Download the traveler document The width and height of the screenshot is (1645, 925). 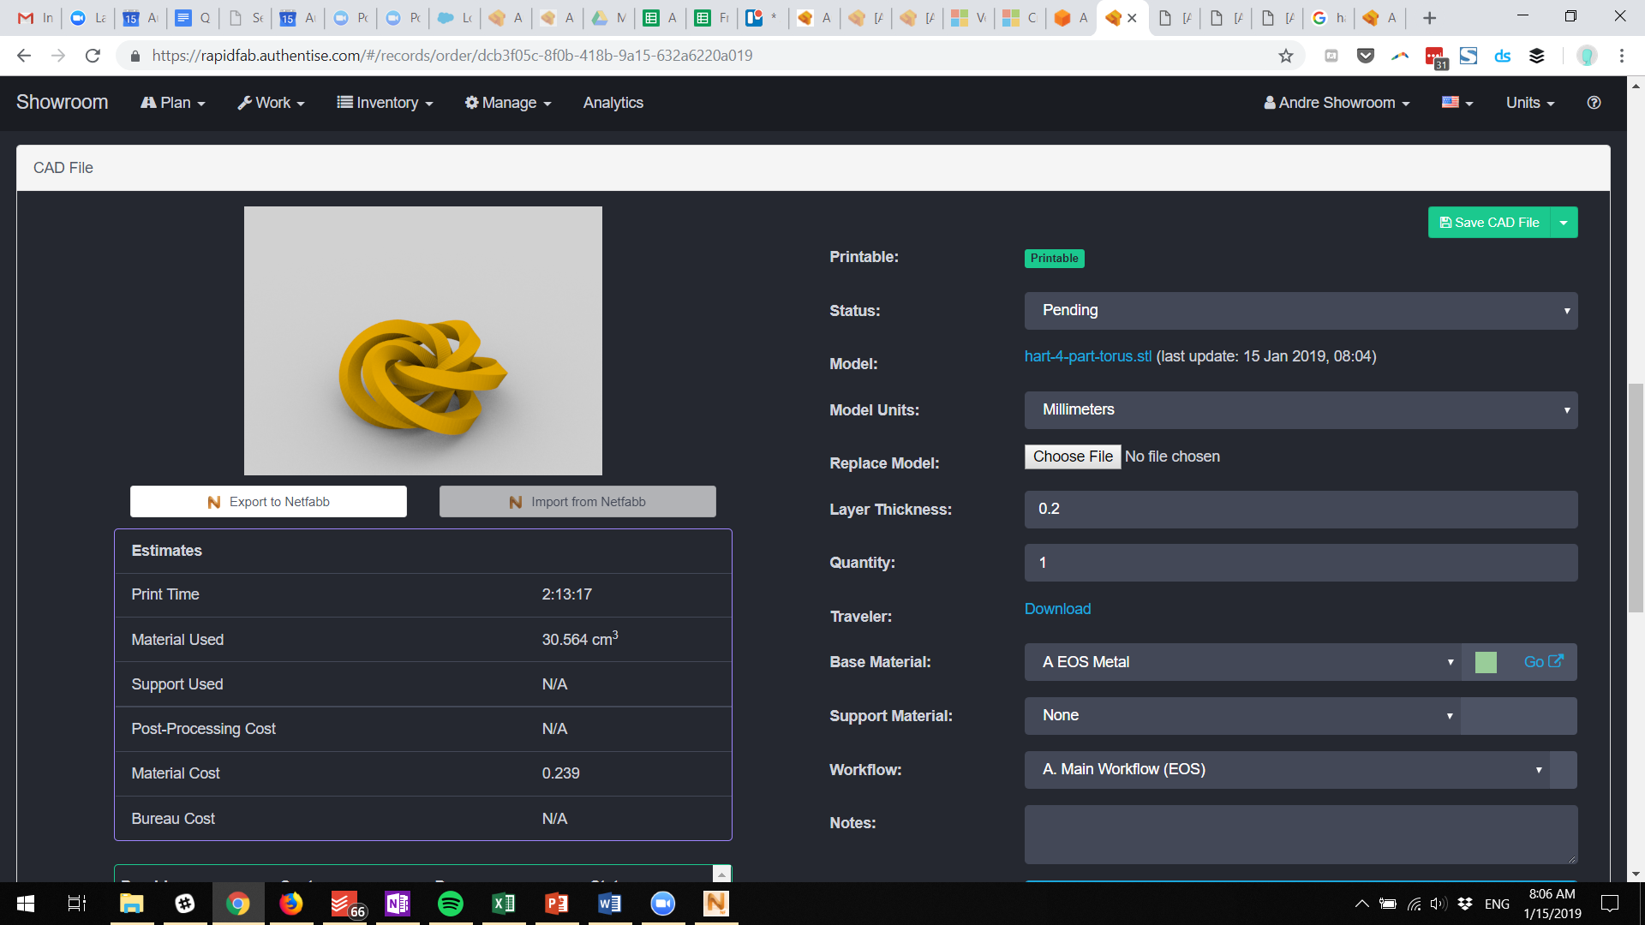[x=1057, y=609]
